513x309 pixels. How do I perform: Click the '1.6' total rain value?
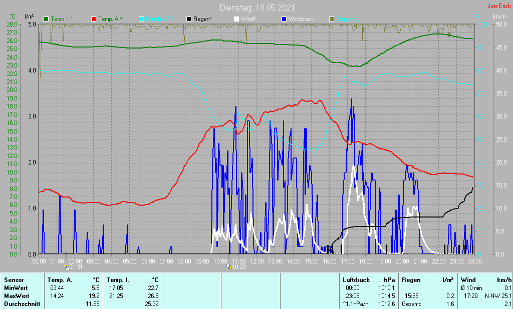(450, 304)
